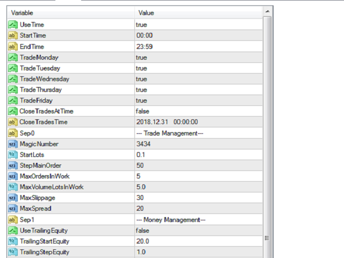Click the boolean icon beside TradeThursday
Image resolution: width=344 pixels, height=258 pixels.
[x=13, y=90]
